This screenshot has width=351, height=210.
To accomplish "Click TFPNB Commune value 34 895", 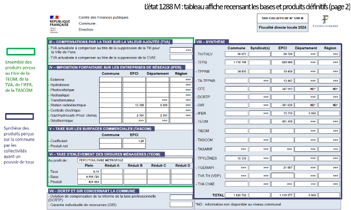I will click(x=236, y=72).
